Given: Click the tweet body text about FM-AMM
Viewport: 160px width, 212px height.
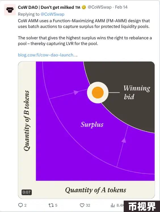Looking at the screenshot, I should (85, 32).
